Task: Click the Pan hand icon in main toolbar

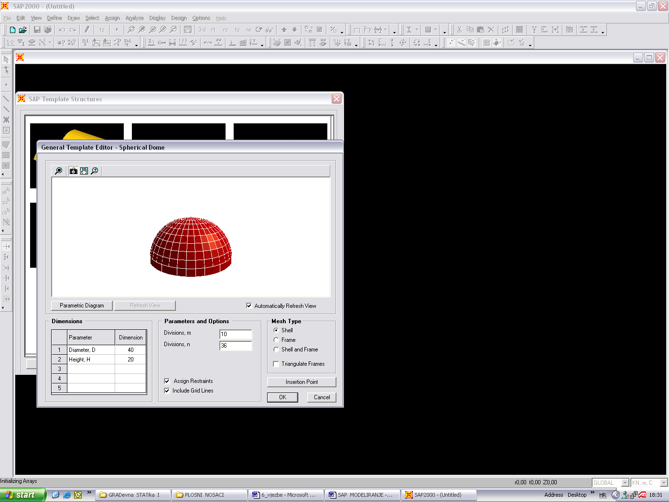Action: (x=188, y=30)
